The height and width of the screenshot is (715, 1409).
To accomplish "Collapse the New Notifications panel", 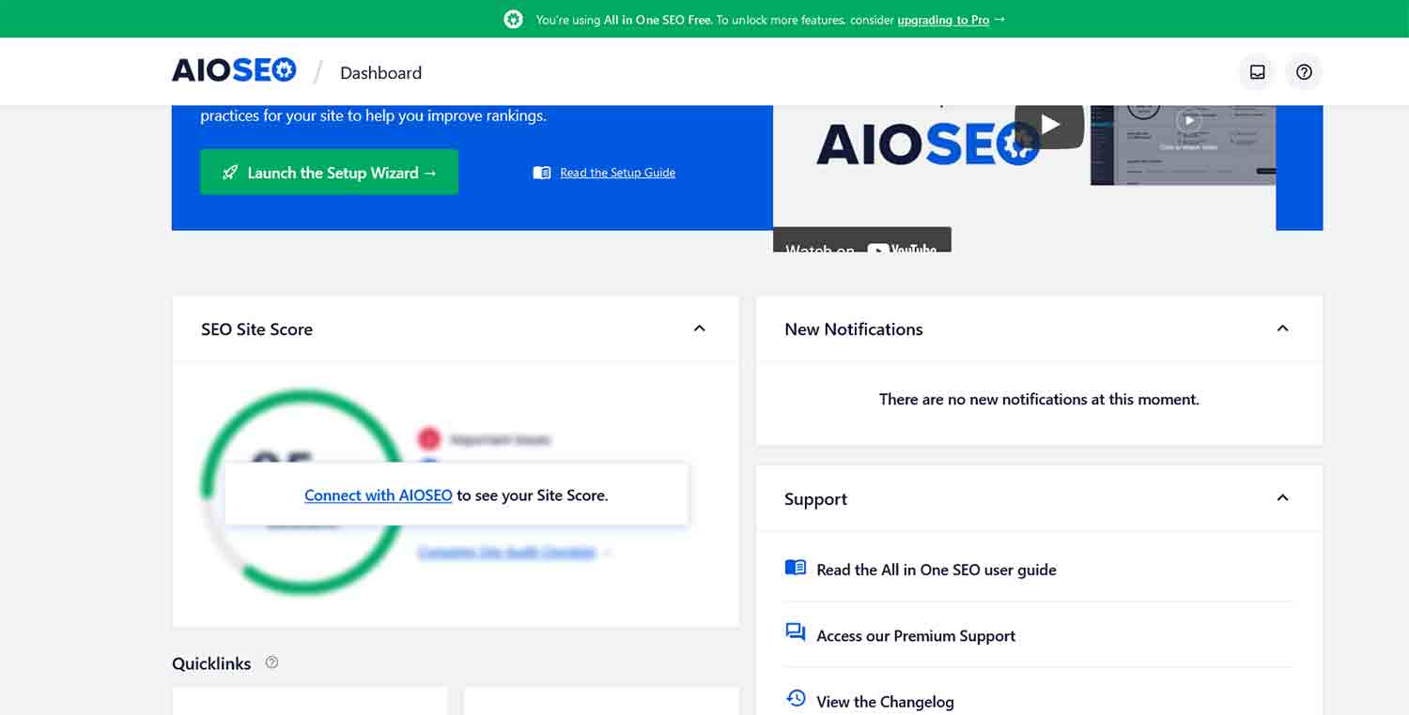I will (1283, 328).
